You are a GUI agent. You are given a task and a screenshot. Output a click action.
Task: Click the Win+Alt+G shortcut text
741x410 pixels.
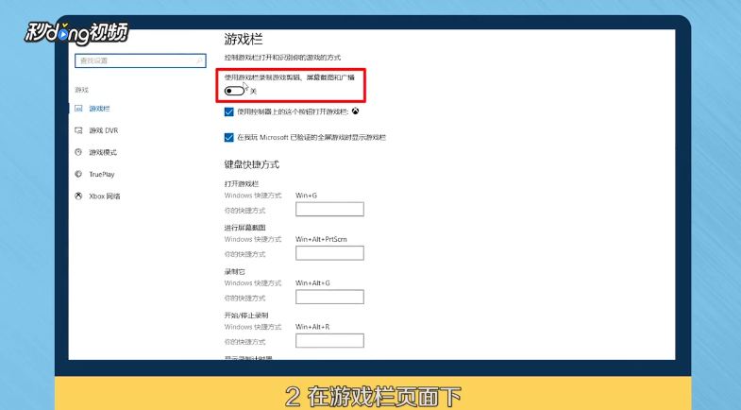click(x=312, y=283)
